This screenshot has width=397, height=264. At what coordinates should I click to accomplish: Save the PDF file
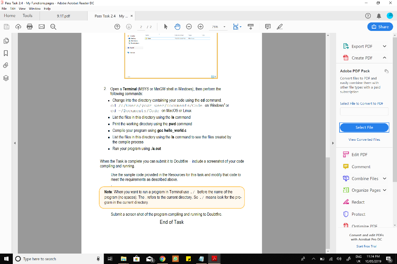7,27
